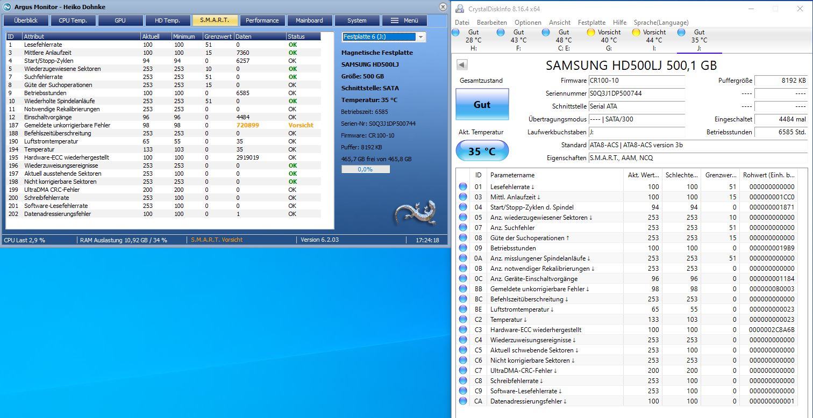Click S.M.A.R.T. Vorsicht in the status bar
Viewport: 813px width, 418px height.
217,240
